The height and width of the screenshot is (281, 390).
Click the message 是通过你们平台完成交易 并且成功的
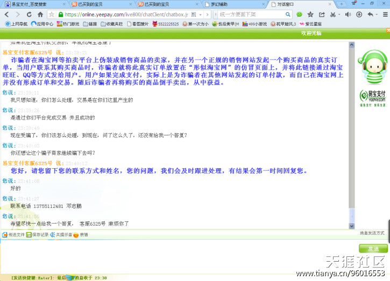click(x=53, y=118)
